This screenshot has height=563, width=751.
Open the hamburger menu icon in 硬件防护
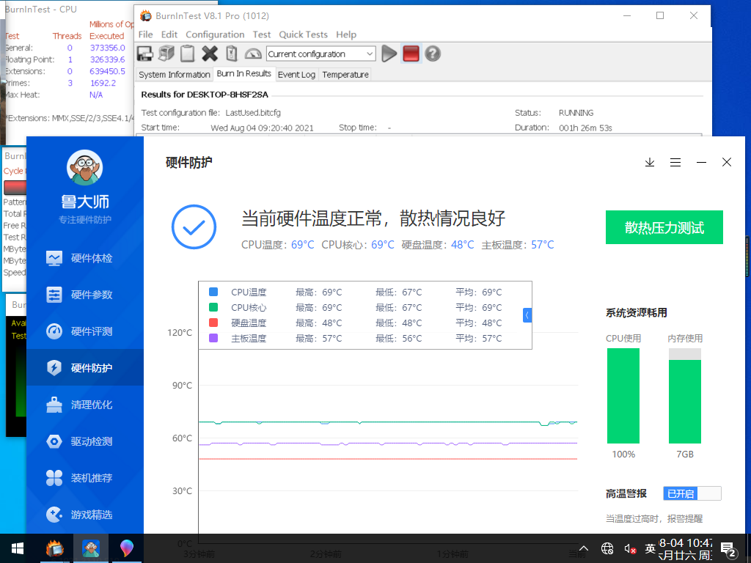pos(675,162)
